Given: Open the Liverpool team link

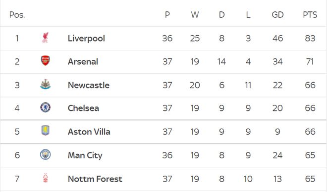Looking at the screenshot, I should click(x=86, y=39).
